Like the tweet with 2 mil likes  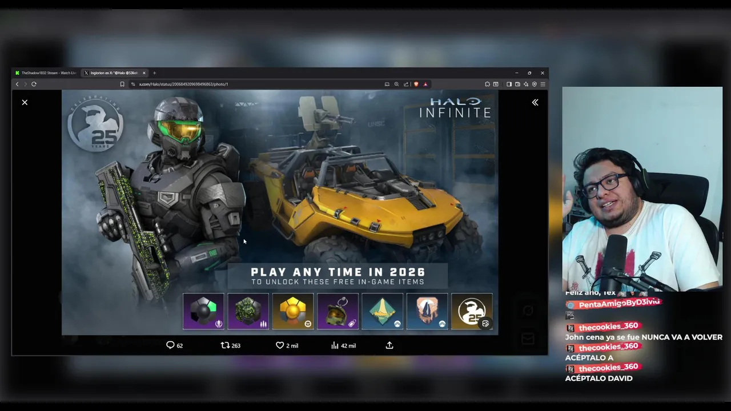coord(287,345)
